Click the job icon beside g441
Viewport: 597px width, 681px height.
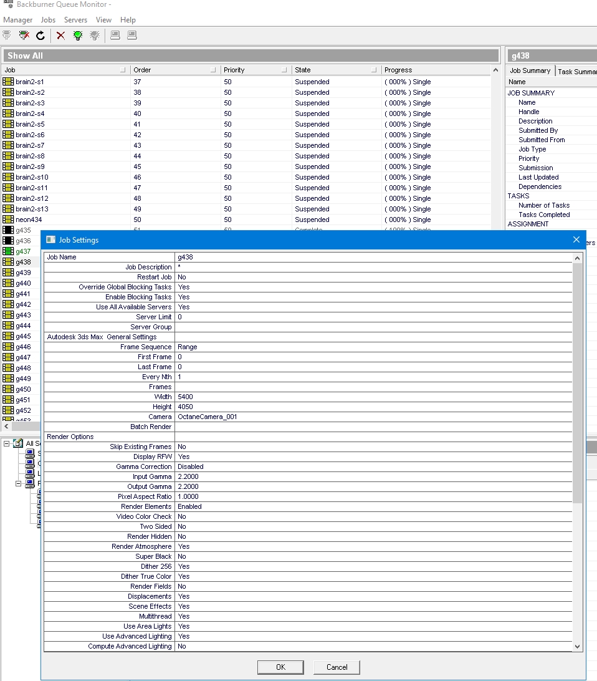[x=8, y=294]
